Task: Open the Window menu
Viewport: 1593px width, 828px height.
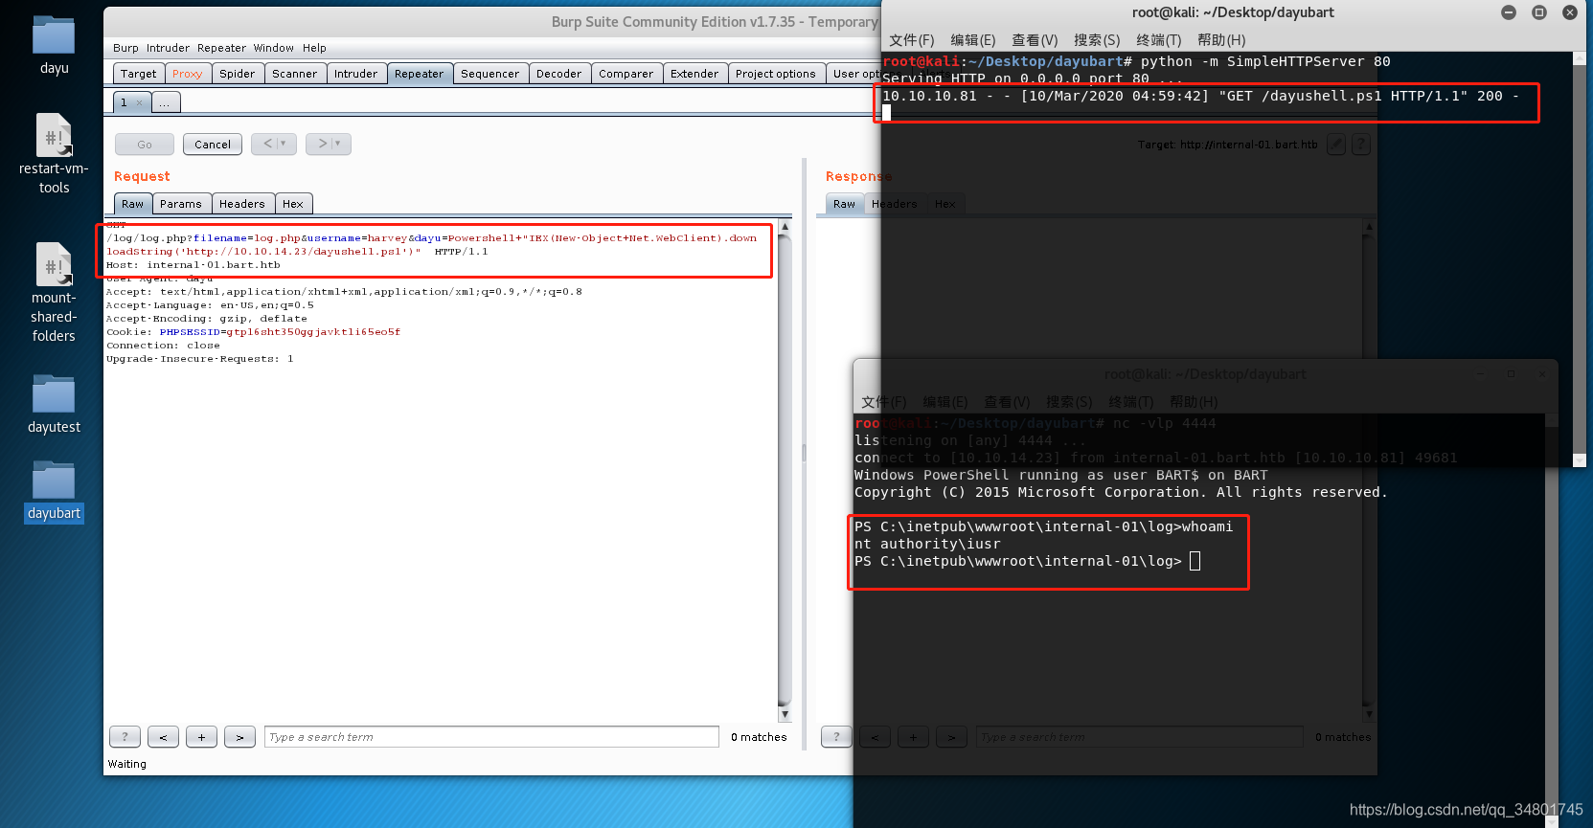Action: tap(274, 48)
